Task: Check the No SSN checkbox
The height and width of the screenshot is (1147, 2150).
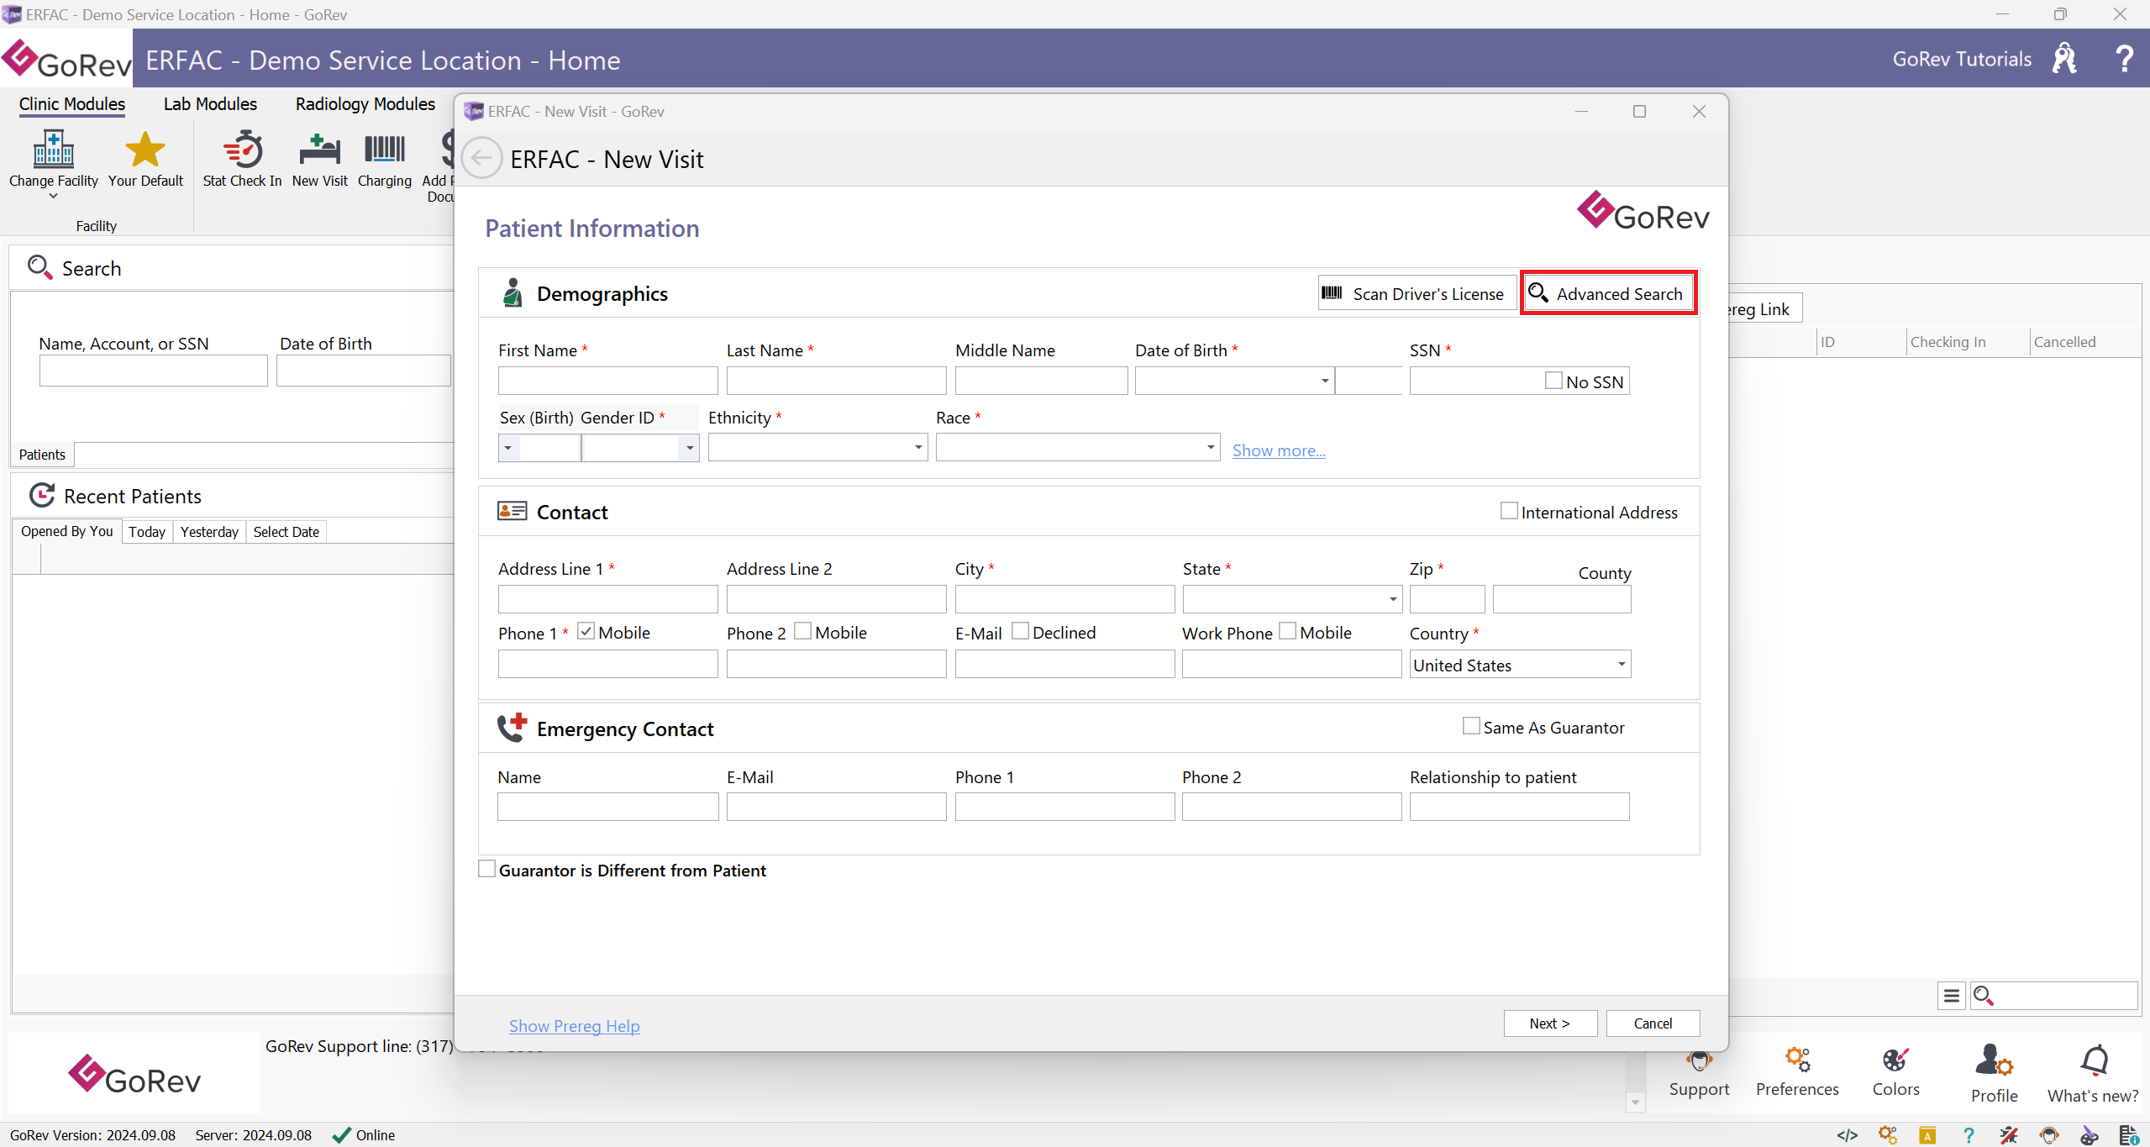Action: coord(1553,381)
